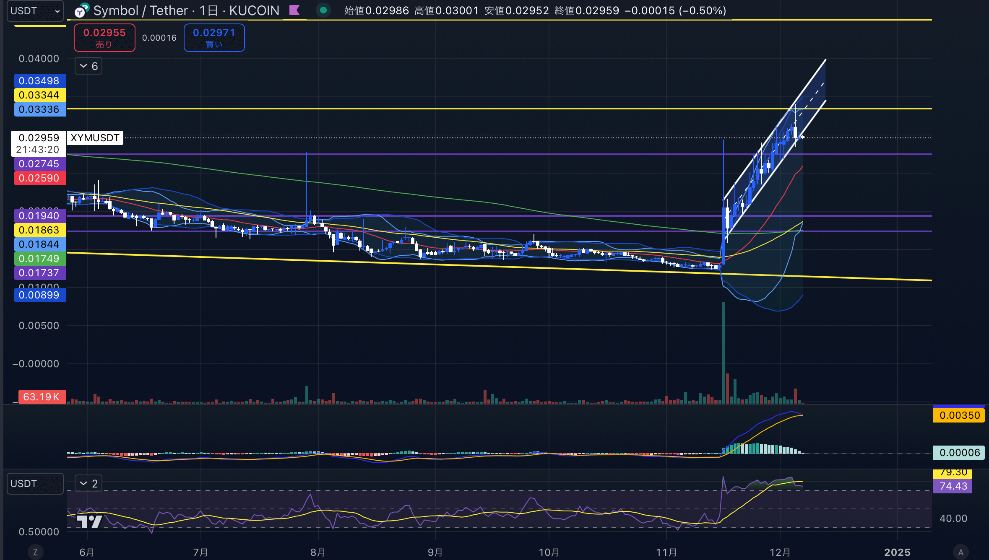Click the 2025 label on time axis

[x=897, y=552]
